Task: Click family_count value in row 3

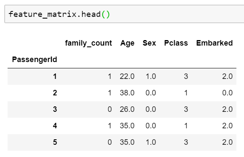Action: coord(110,109)
